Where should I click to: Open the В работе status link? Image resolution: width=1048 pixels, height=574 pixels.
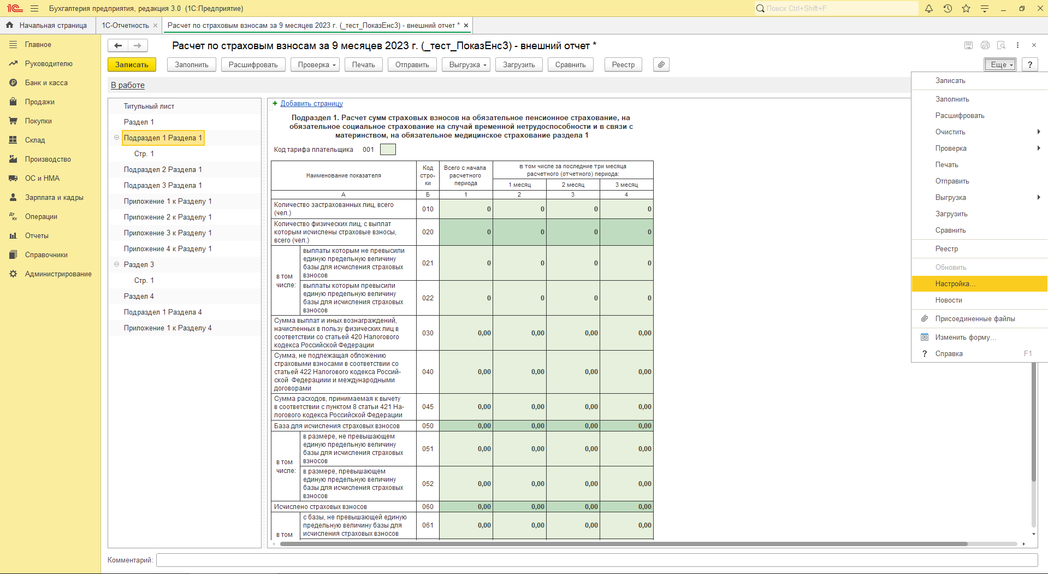[128, 85]
